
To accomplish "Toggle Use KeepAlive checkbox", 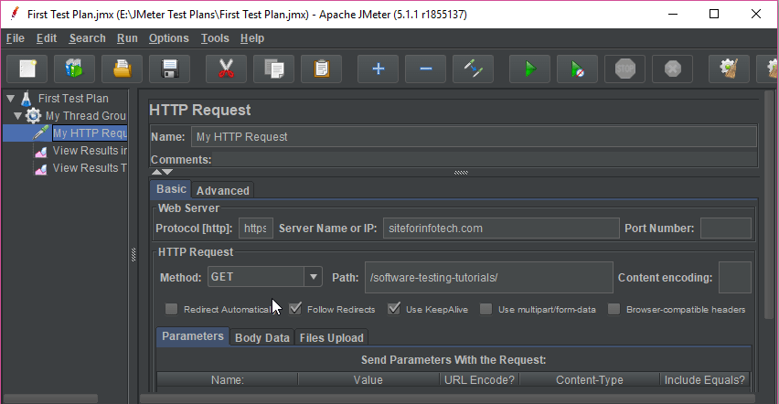I will tap(394, 309).
